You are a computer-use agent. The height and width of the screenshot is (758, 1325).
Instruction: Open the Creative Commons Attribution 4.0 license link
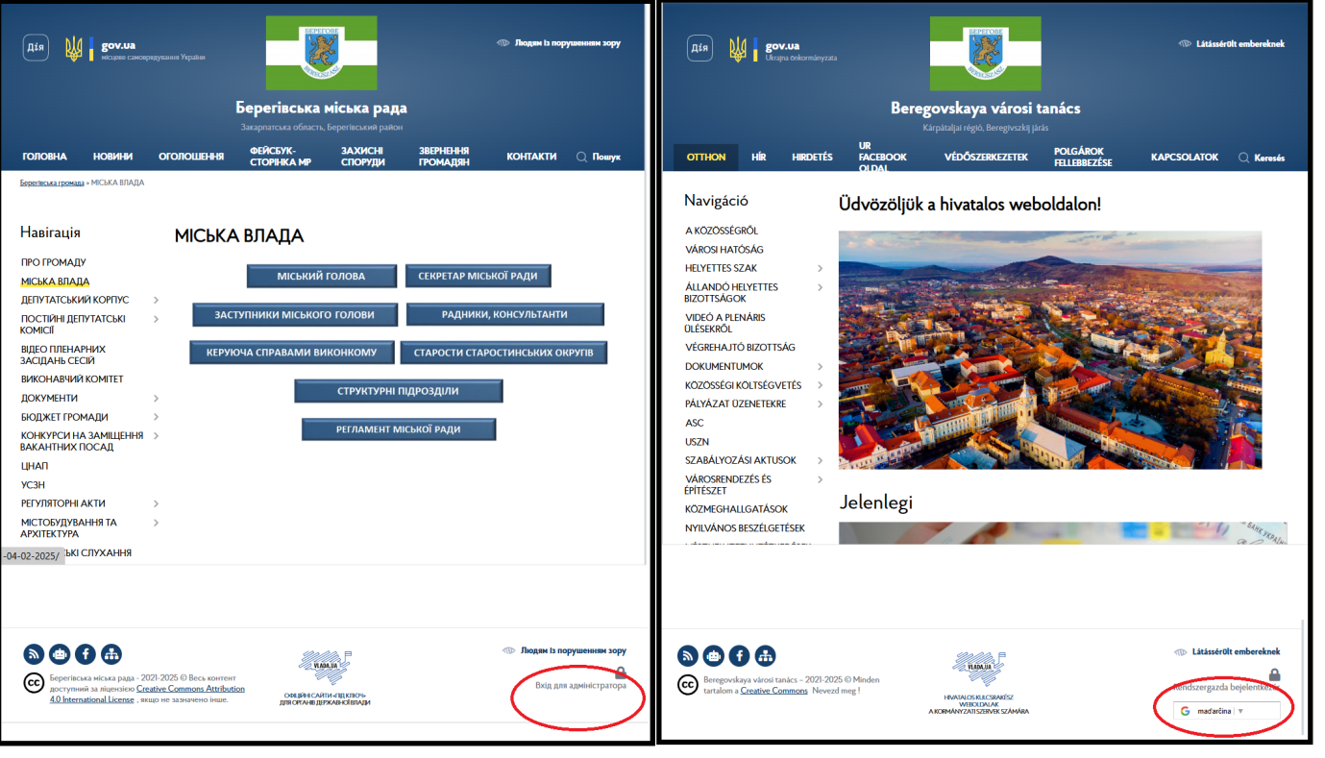(x=190, y=689)
